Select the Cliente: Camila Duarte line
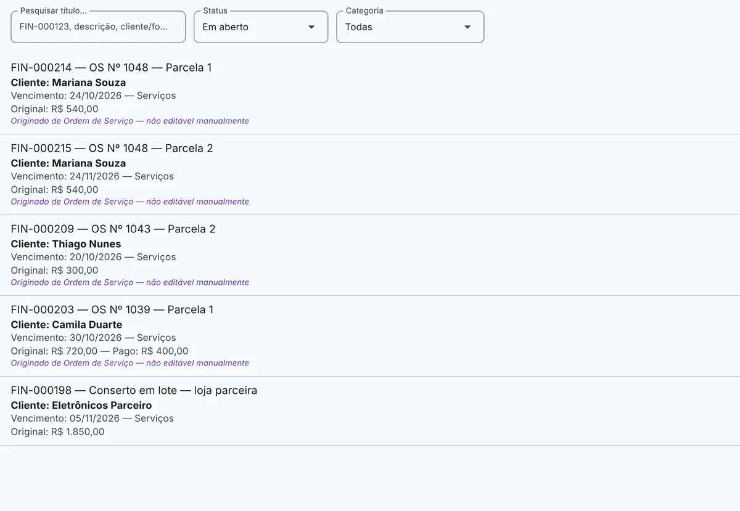740x511 pixels. coord(67,325)
